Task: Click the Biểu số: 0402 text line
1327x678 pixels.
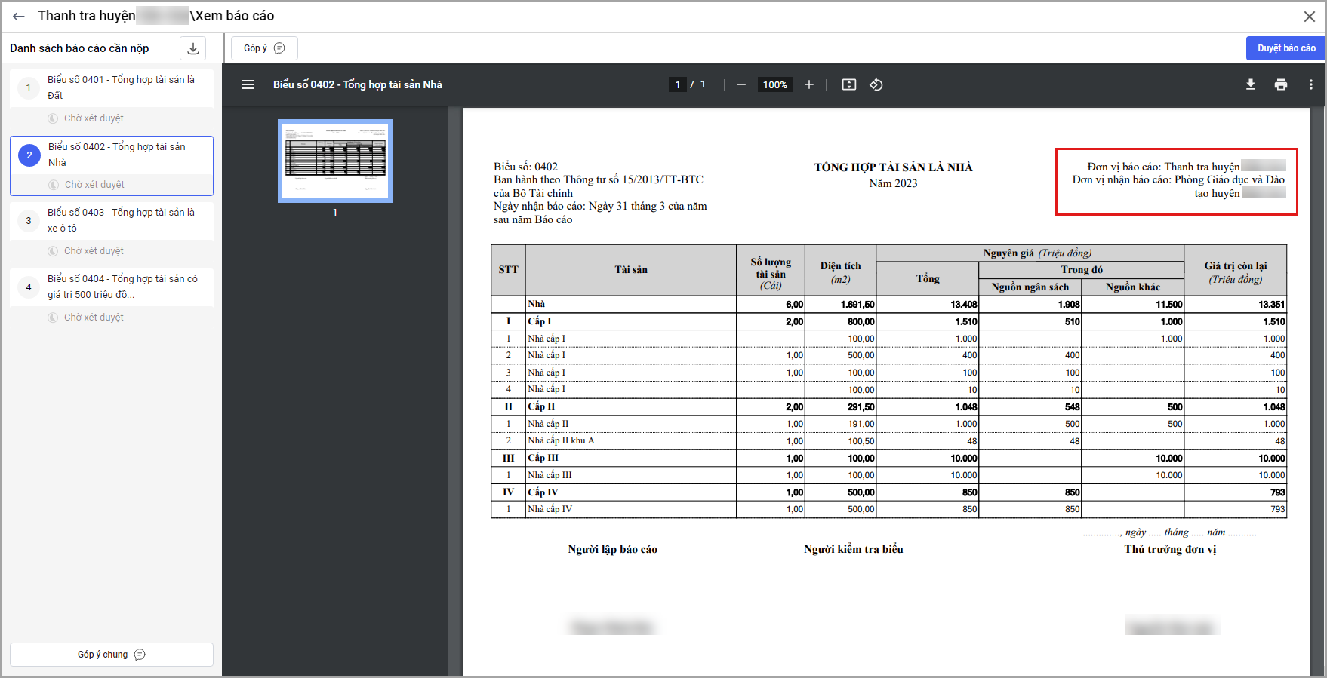Action: coord(526,167)
